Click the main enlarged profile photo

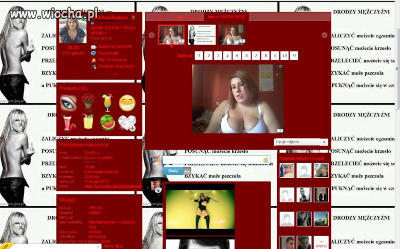(238, 99)
